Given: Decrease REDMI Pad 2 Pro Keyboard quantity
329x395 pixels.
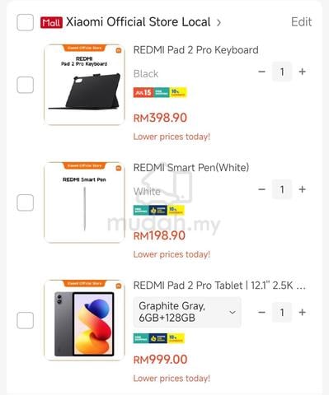Looking at the screenshot, I should pyautogui.click(x=261, y=72).
